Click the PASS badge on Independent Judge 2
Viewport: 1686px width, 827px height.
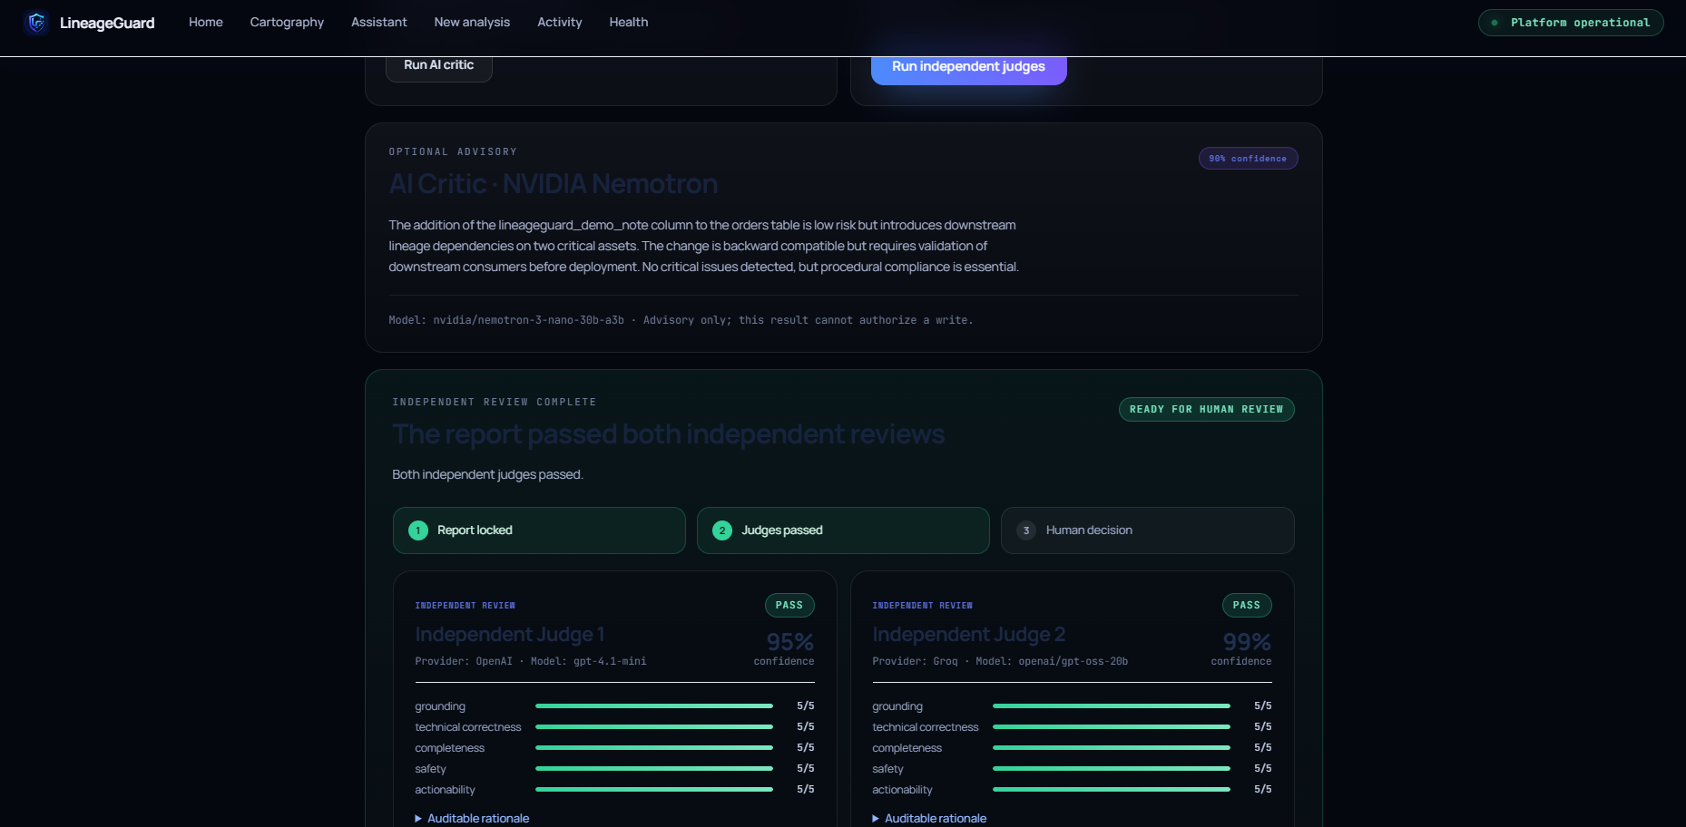click(1247, 606)
